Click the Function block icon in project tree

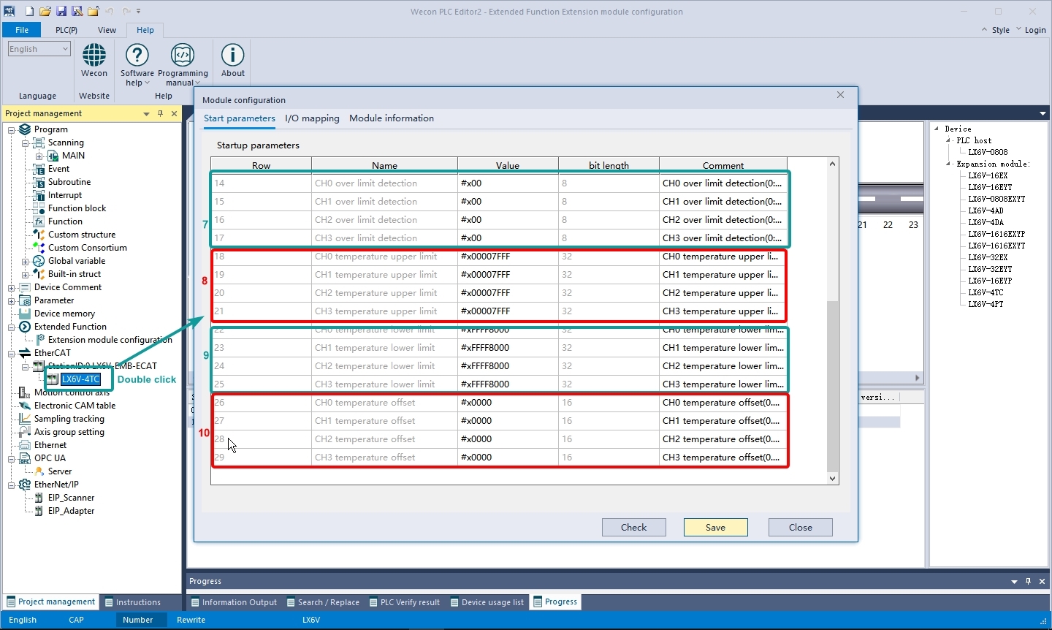coord(39,208)
